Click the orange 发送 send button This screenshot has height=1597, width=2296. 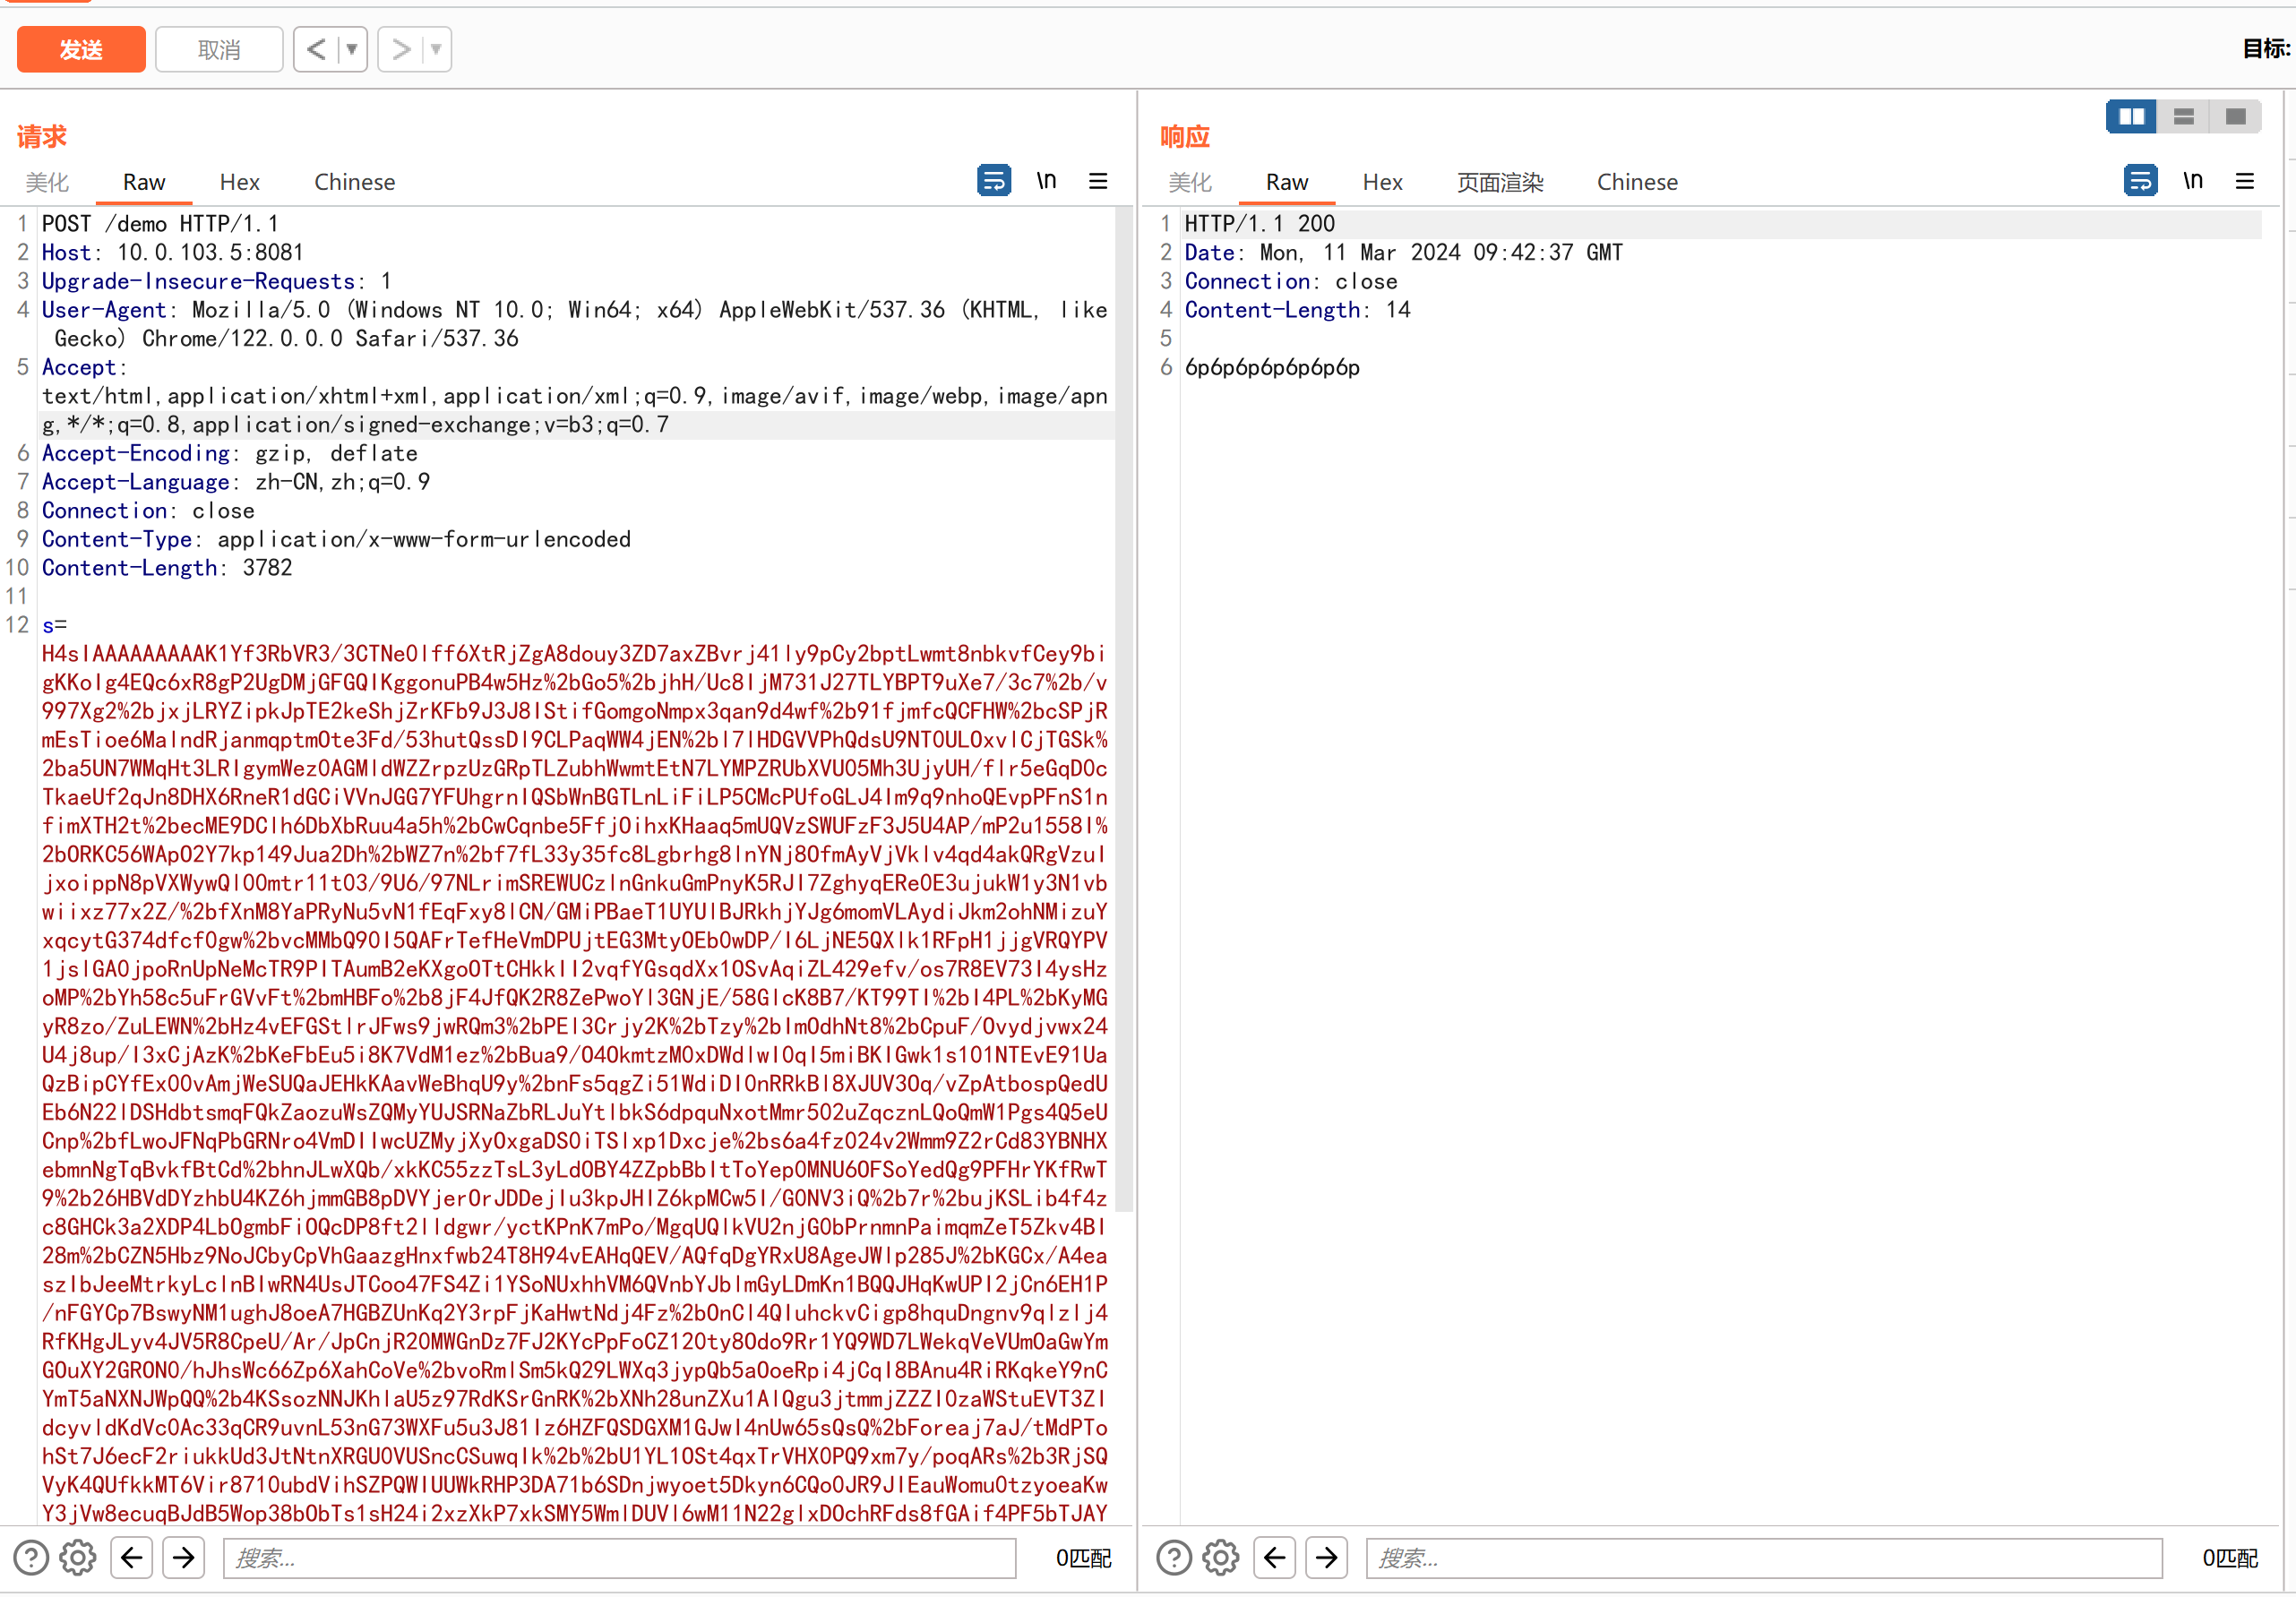[x=81, y=49]
